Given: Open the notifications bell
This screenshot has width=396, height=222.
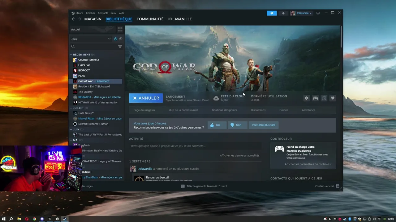Looking at the screenshot, I should pyautogui.click(x=283, y=13).
